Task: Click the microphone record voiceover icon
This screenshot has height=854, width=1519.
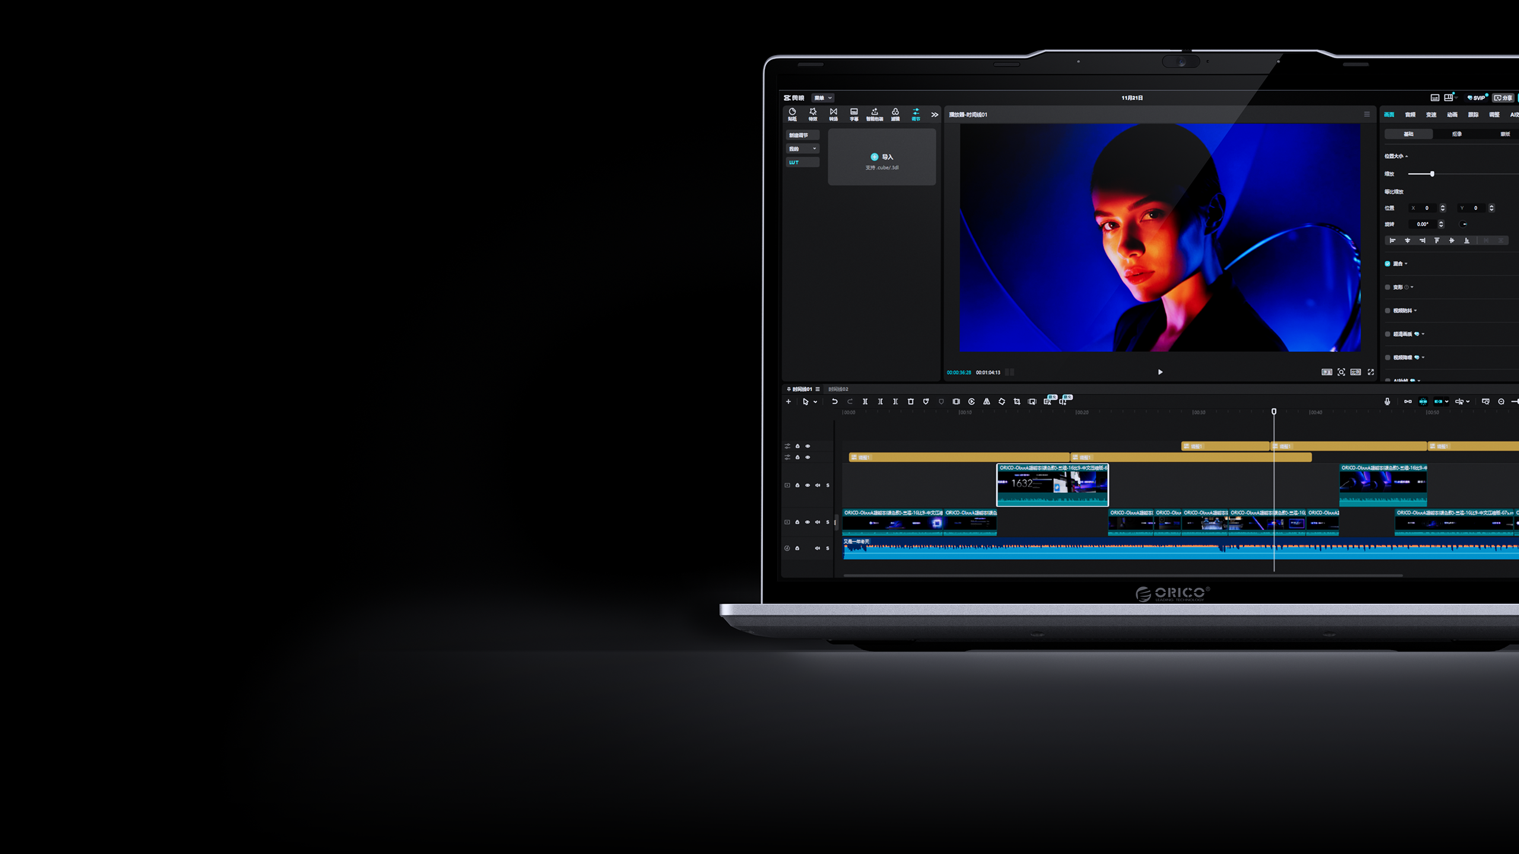Action: tap(1387, 401)
